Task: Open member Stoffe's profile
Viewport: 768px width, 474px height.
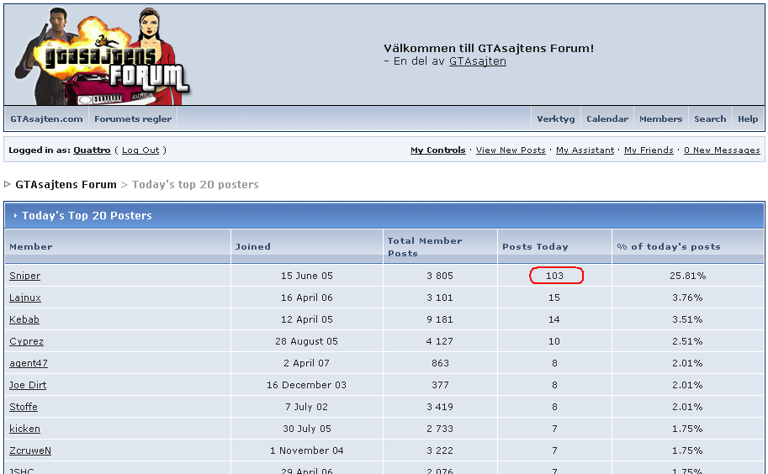Action: (24, 407)
